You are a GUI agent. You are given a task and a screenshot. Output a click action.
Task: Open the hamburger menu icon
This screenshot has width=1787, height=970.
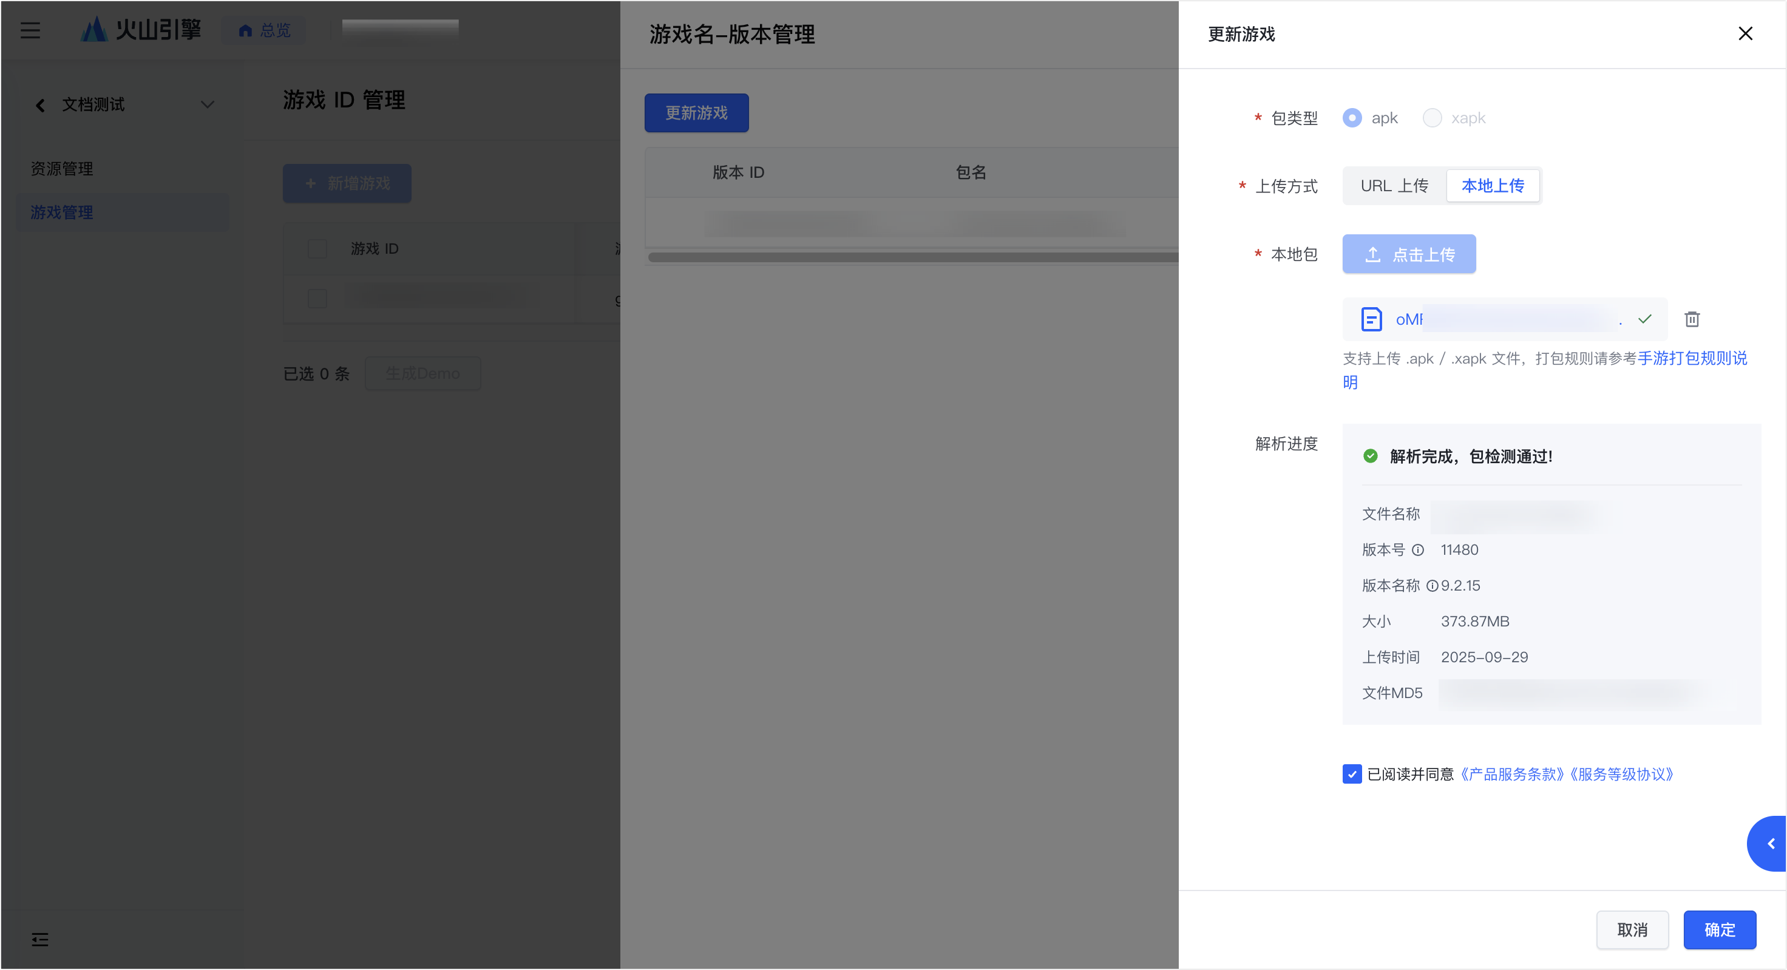coord(30,30)
